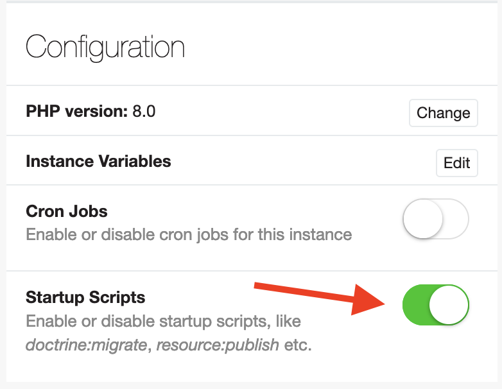
Task: Click the 8.0 version number
Action: coord(144,112)
